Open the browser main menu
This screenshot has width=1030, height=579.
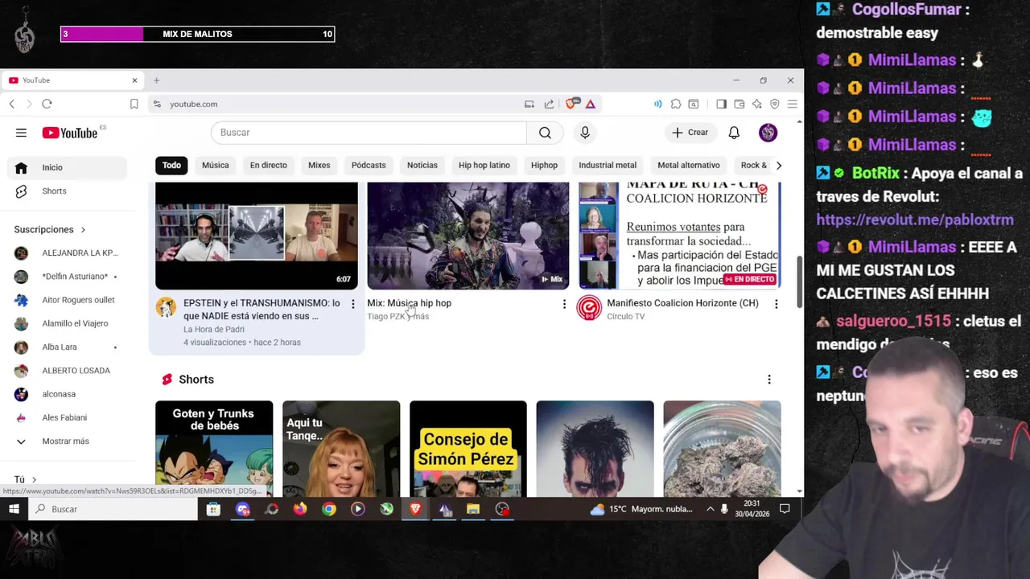pos(793,104)
